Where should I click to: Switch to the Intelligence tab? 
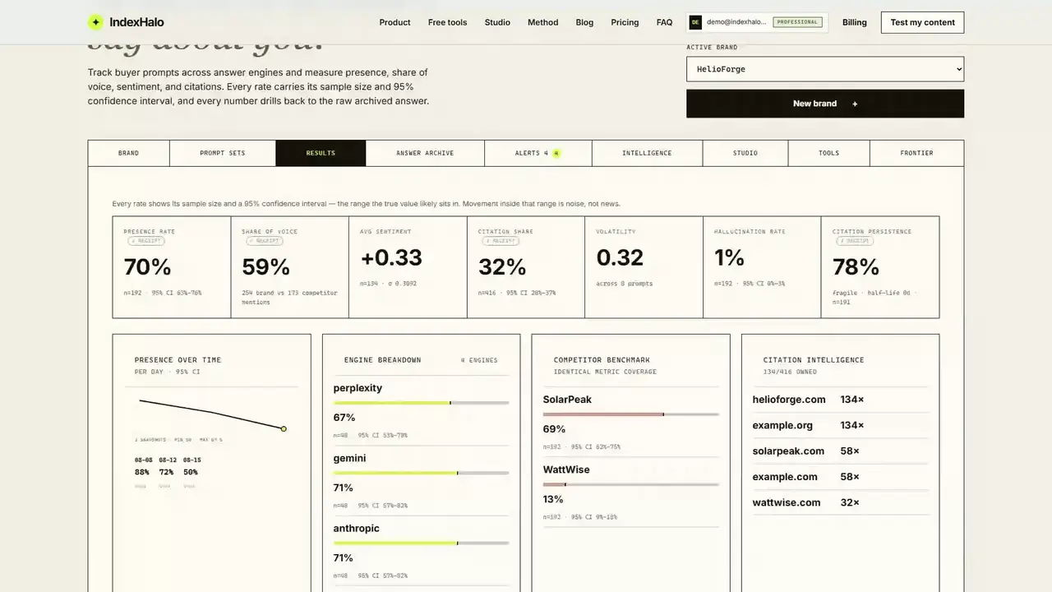click(x=647, y=153)
